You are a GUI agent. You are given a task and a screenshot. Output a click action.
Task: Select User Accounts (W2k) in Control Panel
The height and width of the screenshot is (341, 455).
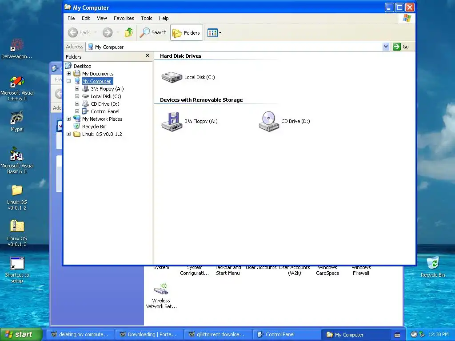point(294,270)
